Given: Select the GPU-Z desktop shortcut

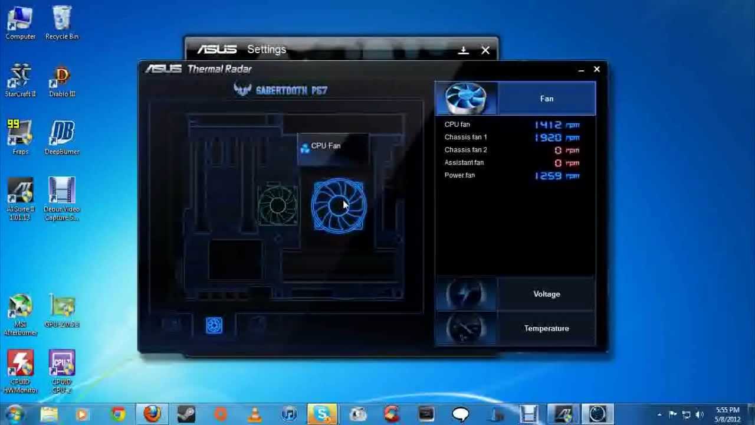Looking at the screenshot, I should click(62, 310).
